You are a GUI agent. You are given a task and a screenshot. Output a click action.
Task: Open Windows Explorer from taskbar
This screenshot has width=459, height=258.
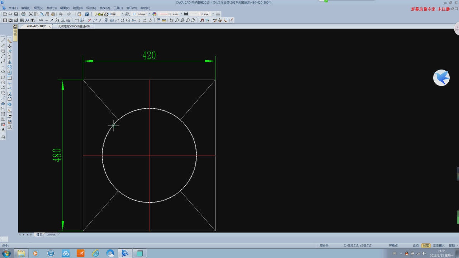click(21, 253)
